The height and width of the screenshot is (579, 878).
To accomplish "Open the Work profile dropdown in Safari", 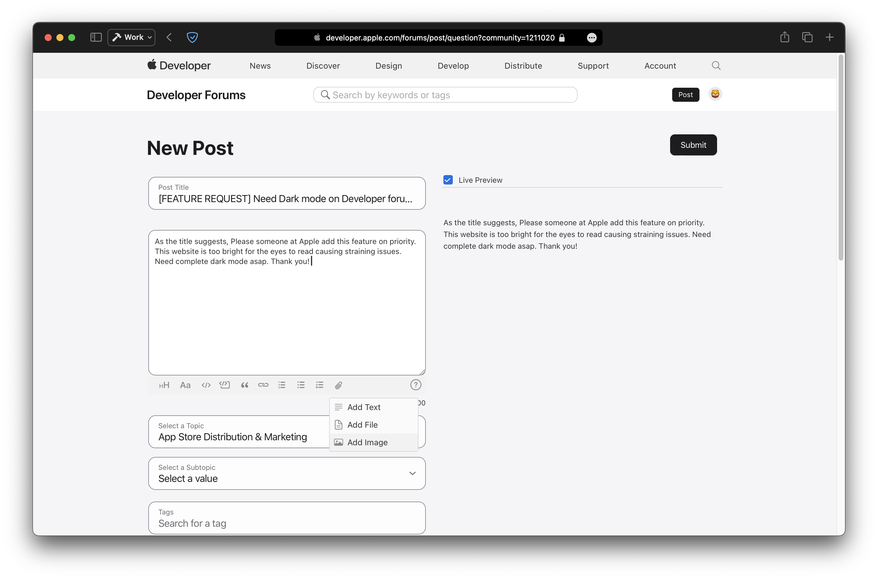I will [131, 37].
